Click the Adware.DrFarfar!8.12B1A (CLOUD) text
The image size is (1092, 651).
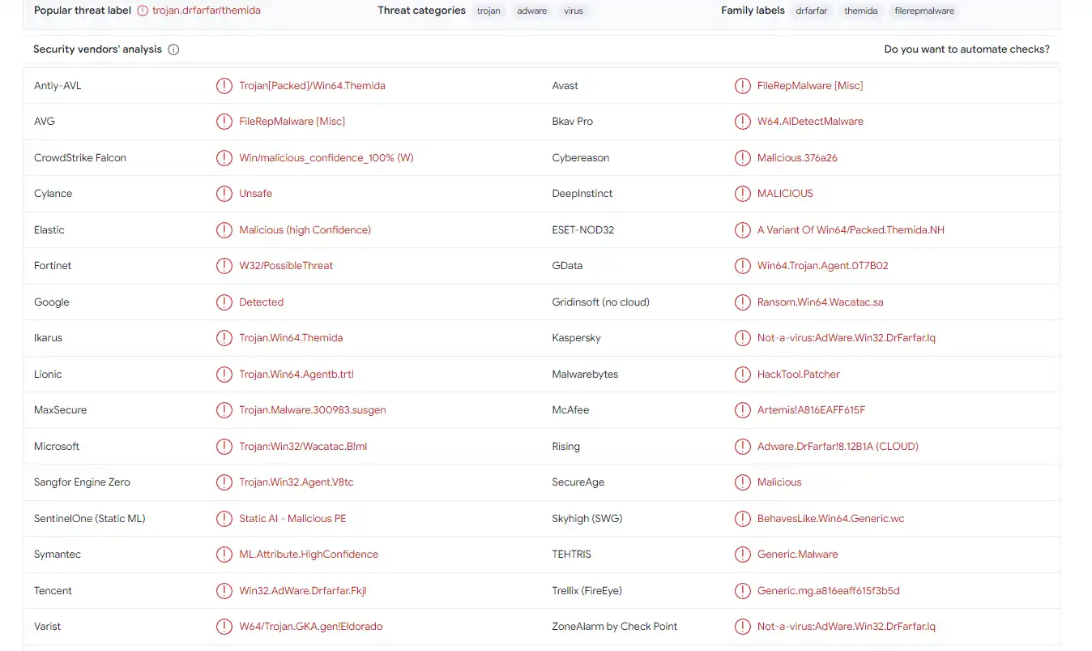coord(838,447)
